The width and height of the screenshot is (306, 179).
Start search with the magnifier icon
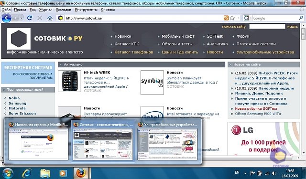[301, 18]
